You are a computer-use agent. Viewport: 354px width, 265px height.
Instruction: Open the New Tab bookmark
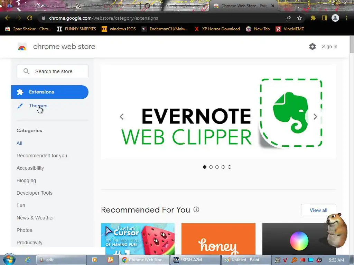click(x=258, y=29)
